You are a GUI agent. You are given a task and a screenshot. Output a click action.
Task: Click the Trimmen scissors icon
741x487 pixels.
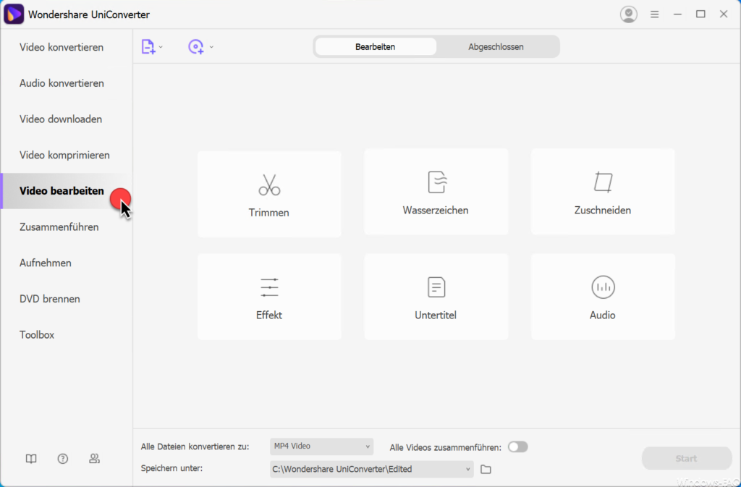[x=269, y=185]
